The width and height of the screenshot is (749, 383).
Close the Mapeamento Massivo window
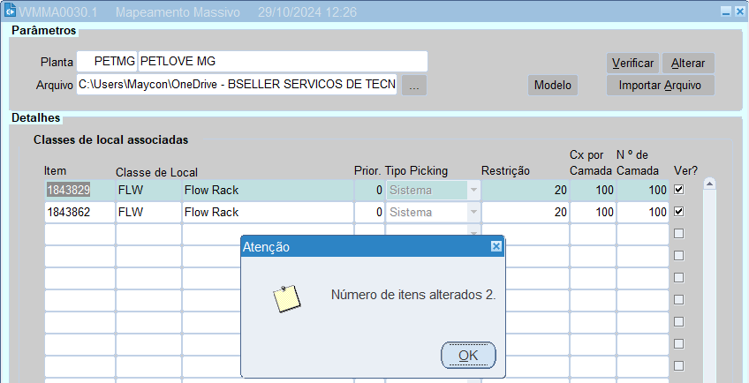[x=739, y=11]
